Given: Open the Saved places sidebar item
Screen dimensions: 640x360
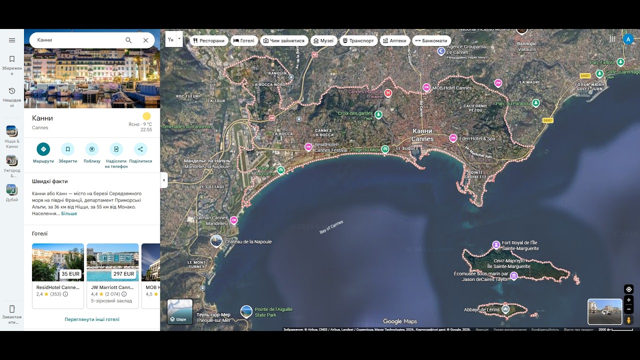Looking at the screenshot, I should pyautogui.click(x=12, y=65).
